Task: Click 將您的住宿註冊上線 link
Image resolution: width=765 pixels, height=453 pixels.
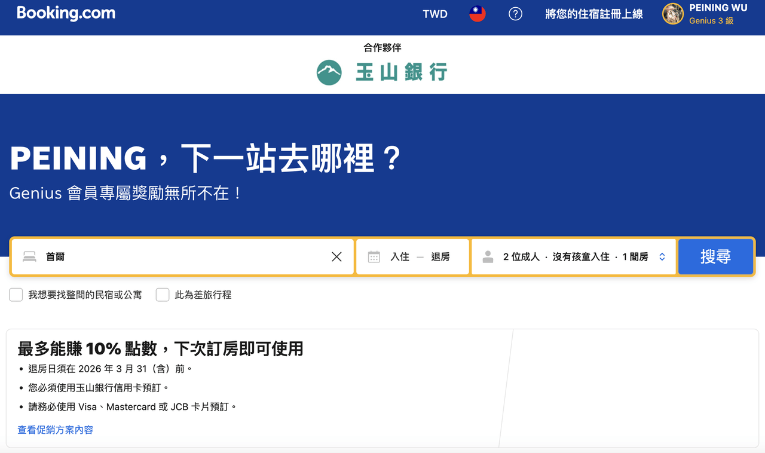Action: (594, 14)
